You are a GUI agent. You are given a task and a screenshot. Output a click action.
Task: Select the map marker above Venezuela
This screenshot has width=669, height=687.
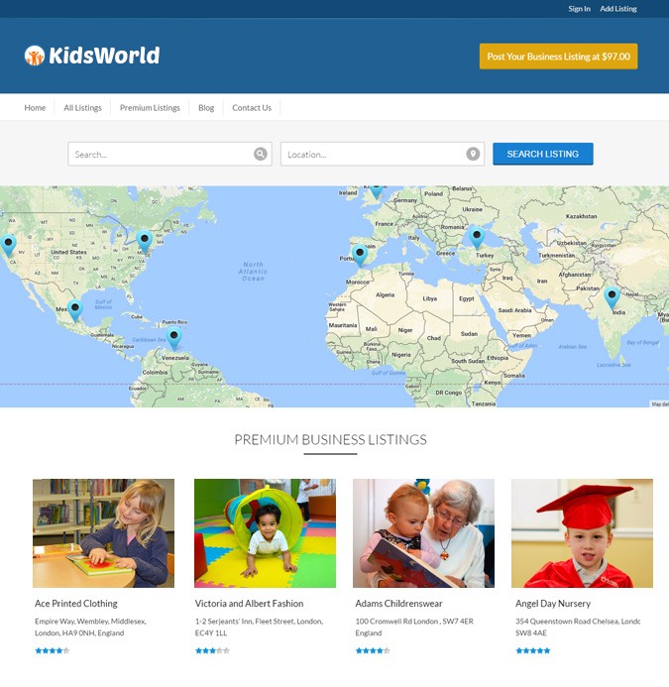pos(173,338)
